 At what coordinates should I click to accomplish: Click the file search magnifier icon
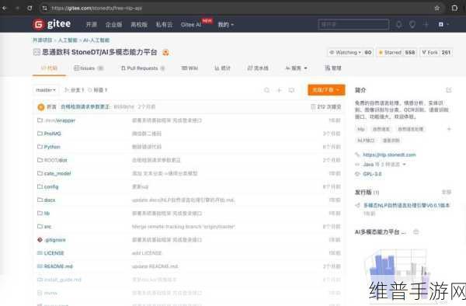[266, 90]
